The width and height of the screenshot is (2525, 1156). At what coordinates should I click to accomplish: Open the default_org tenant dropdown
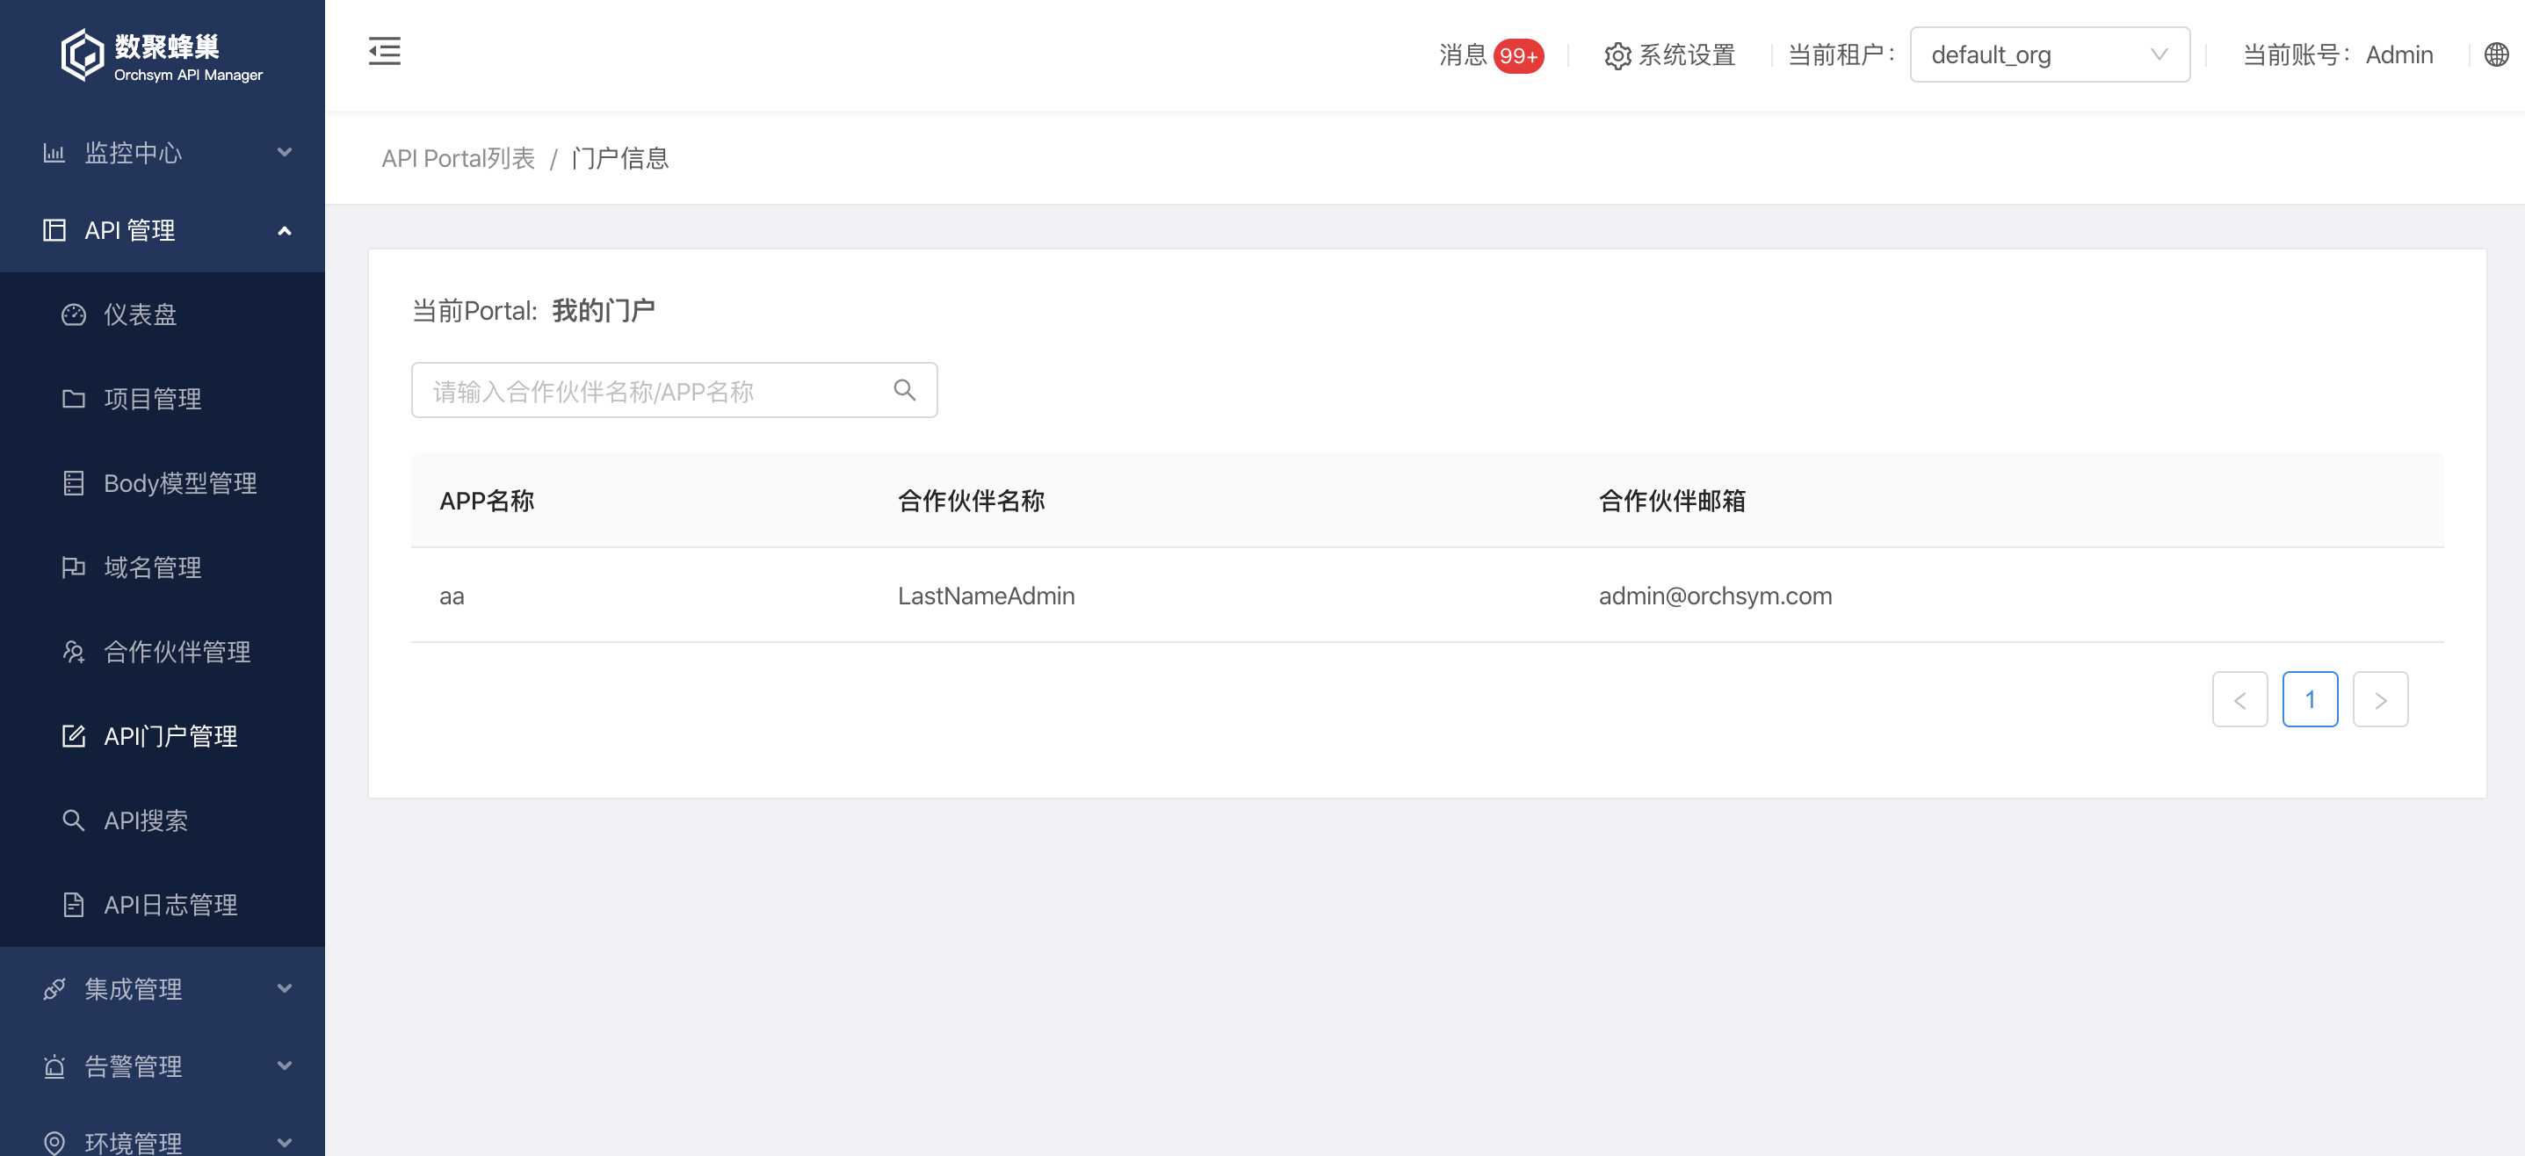2049,54
